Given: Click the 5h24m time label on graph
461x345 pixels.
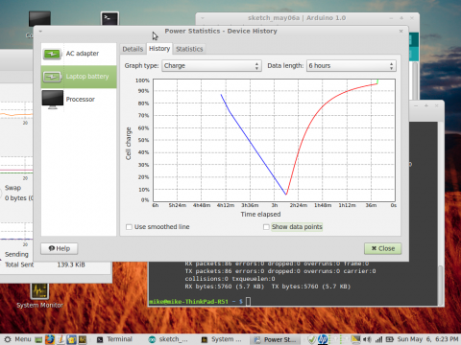Looking at the screenshot, I should (x=178, y=205).
